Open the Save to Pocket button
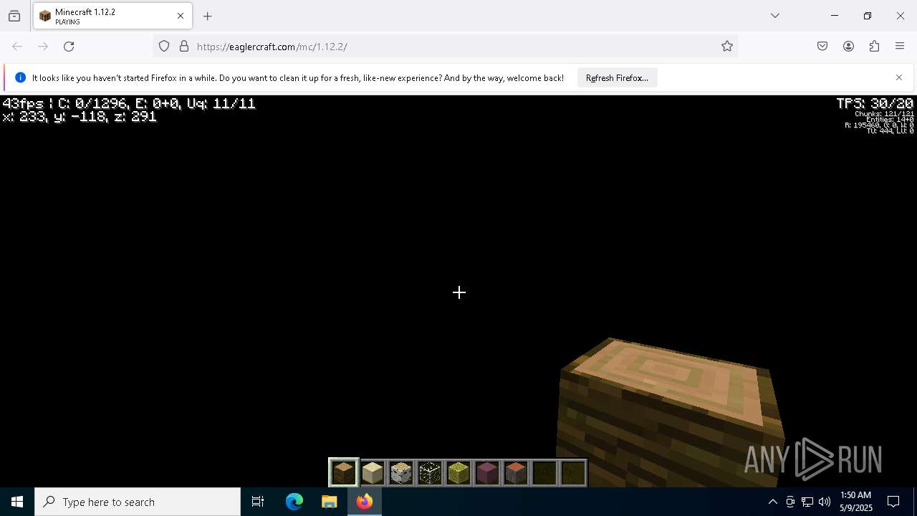The image size is (917, 516). click(822, 47)
